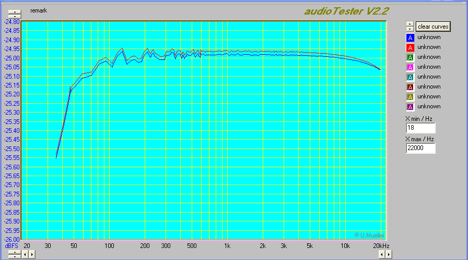Select the blue curve A swatch

(410, 38)
